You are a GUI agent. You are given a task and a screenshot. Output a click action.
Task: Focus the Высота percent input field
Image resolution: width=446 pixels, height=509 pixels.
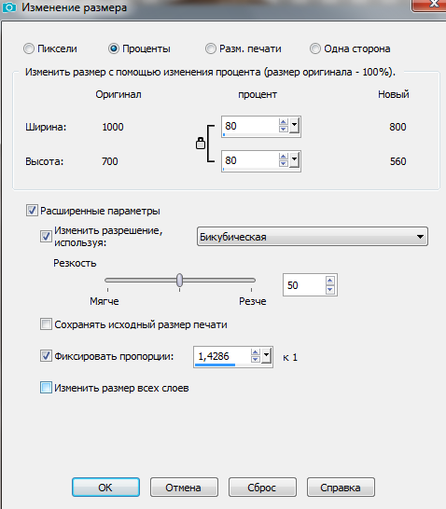point(250,160)
